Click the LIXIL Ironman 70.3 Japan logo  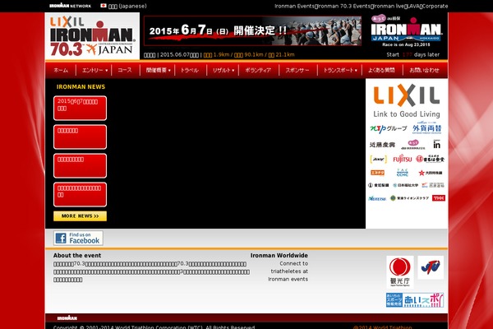pyautogui.click(x=92, y=36)
